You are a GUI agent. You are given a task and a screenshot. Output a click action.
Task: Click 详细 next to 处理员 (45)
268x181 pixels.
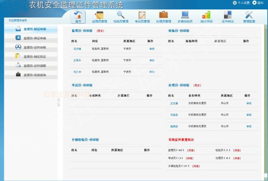(x=237, y=158)
